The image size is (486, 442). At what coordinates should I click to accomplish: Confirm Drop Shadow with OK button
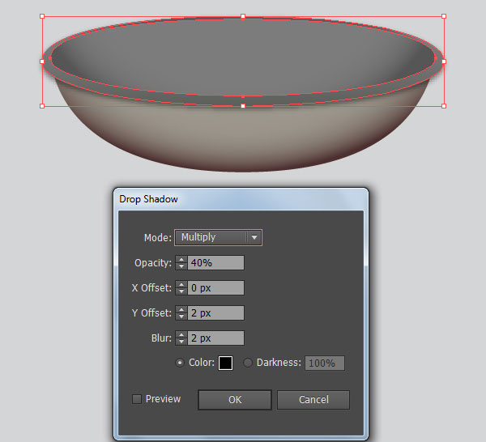[x=235, y=400]
